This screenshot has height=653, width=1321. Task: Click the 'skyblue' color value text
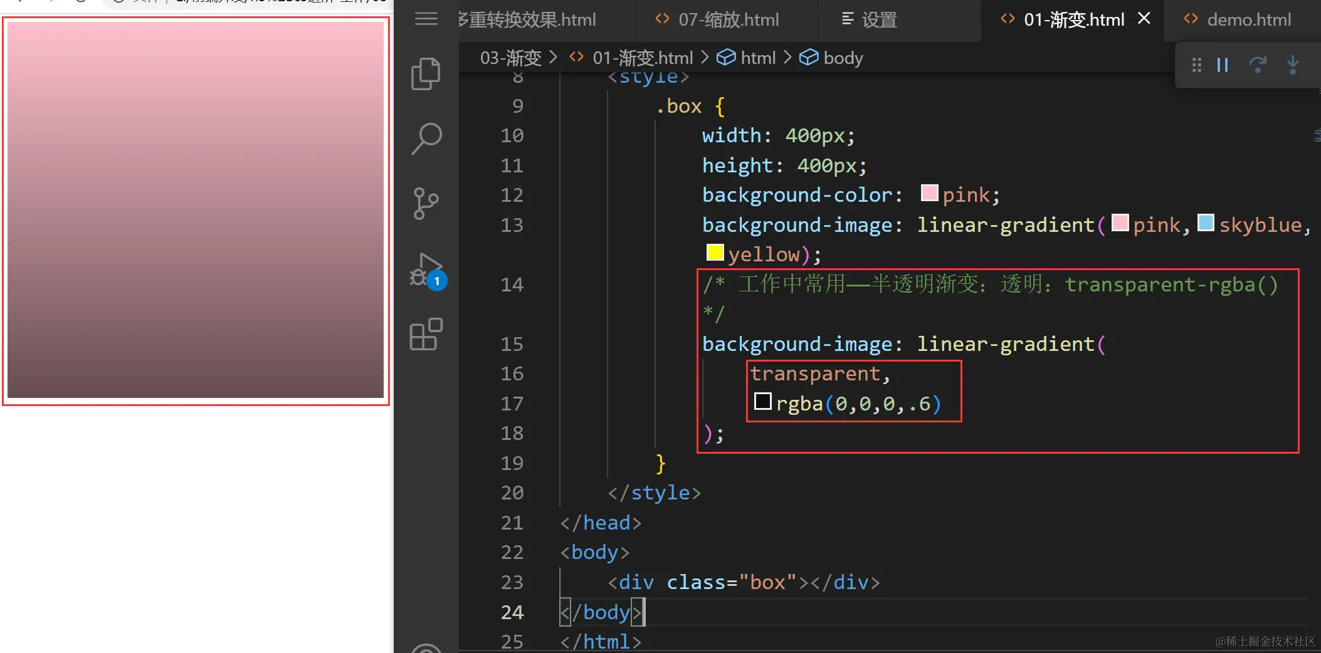point(1260,225)
